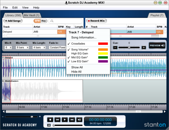This screenshot has width=169, height=130.
Task: Sort library by the Artist column header
Action: click(x=45, y=27)
